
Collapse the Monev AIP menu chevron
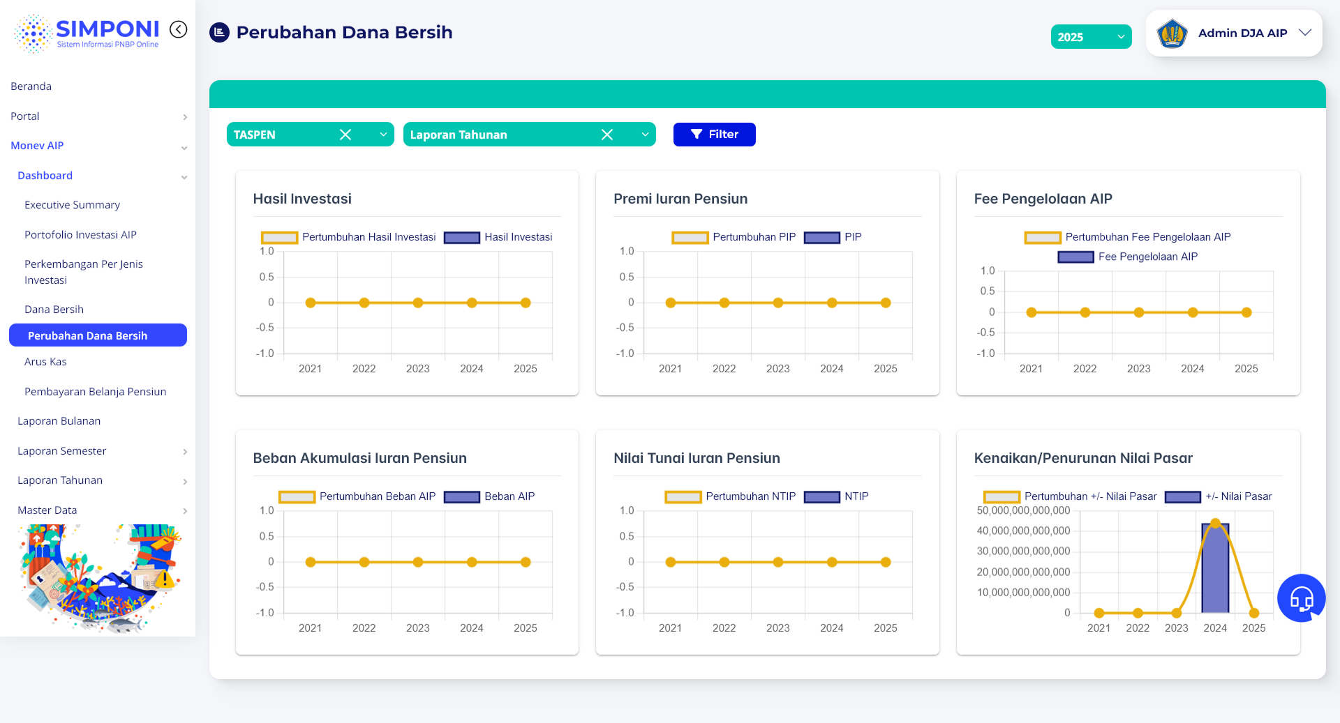(x=184, y=147)
